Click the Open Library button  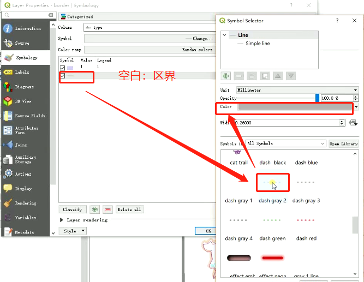344,143
